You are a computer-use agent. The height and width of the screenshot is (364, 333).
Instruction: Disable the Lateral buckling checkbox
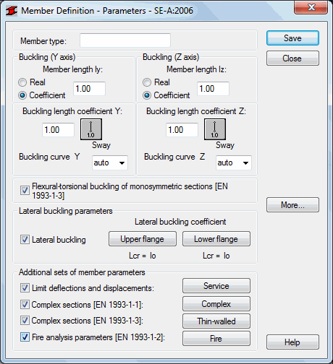pos(25,240)
